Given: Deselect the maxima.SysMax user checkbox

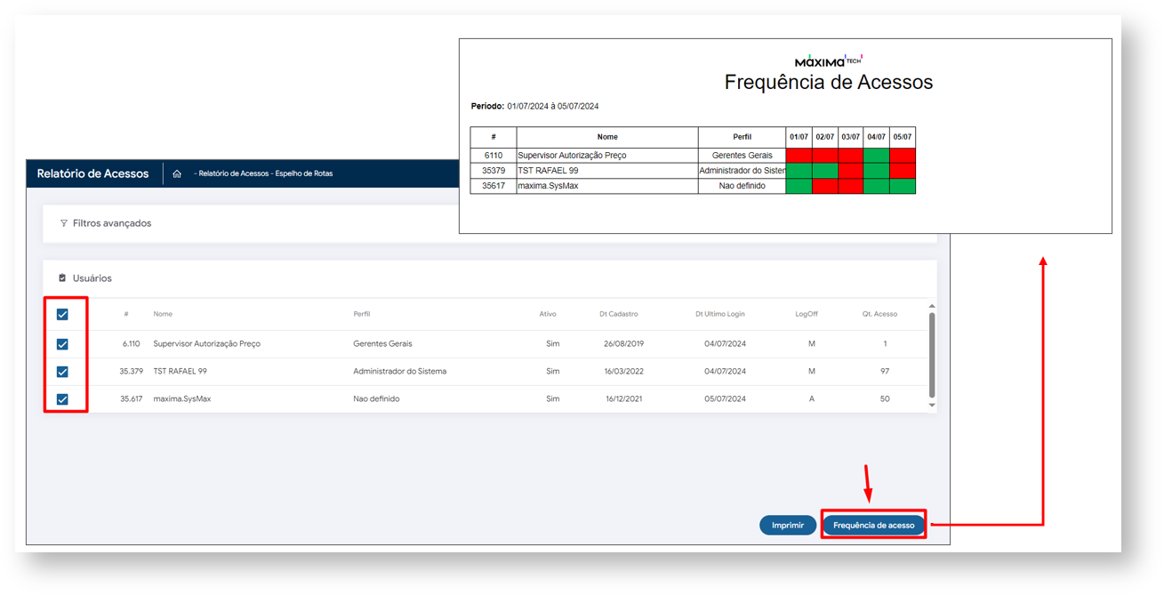Looking at the screenshot, I should pyautogui.click(x=62, y=399).
